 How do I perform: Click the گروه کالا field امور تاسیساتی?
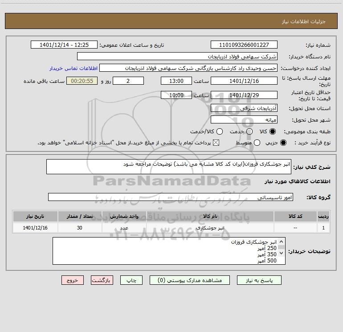click(171, 197)
